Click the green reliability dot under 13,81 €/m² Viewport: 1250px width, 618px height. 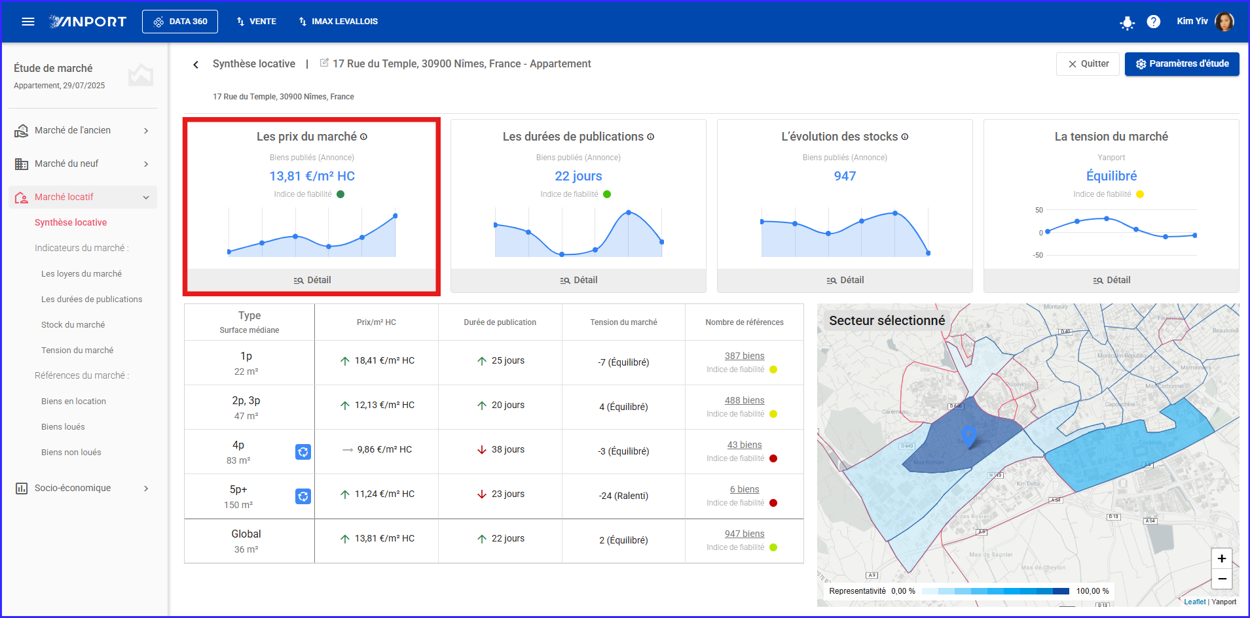coord(340,194)
